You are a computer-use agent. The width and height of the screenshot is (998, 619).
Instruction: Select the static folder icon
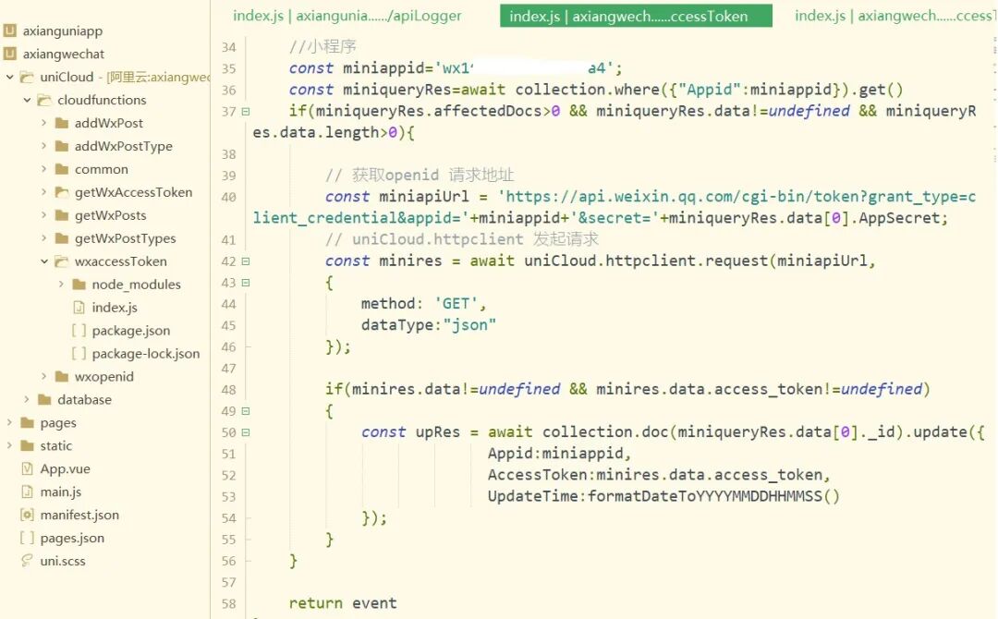[28, 445]
